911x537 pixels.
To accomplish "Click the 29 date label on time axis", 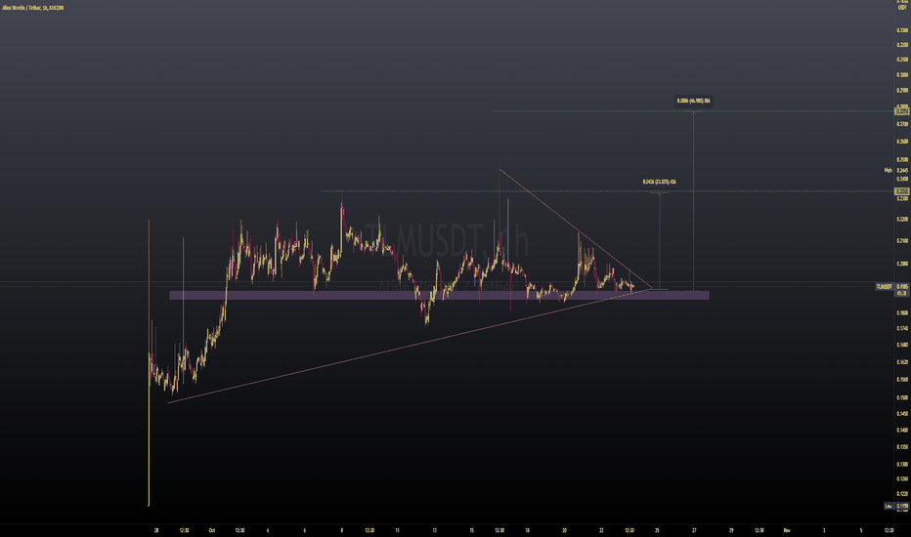I will point(731,530).
